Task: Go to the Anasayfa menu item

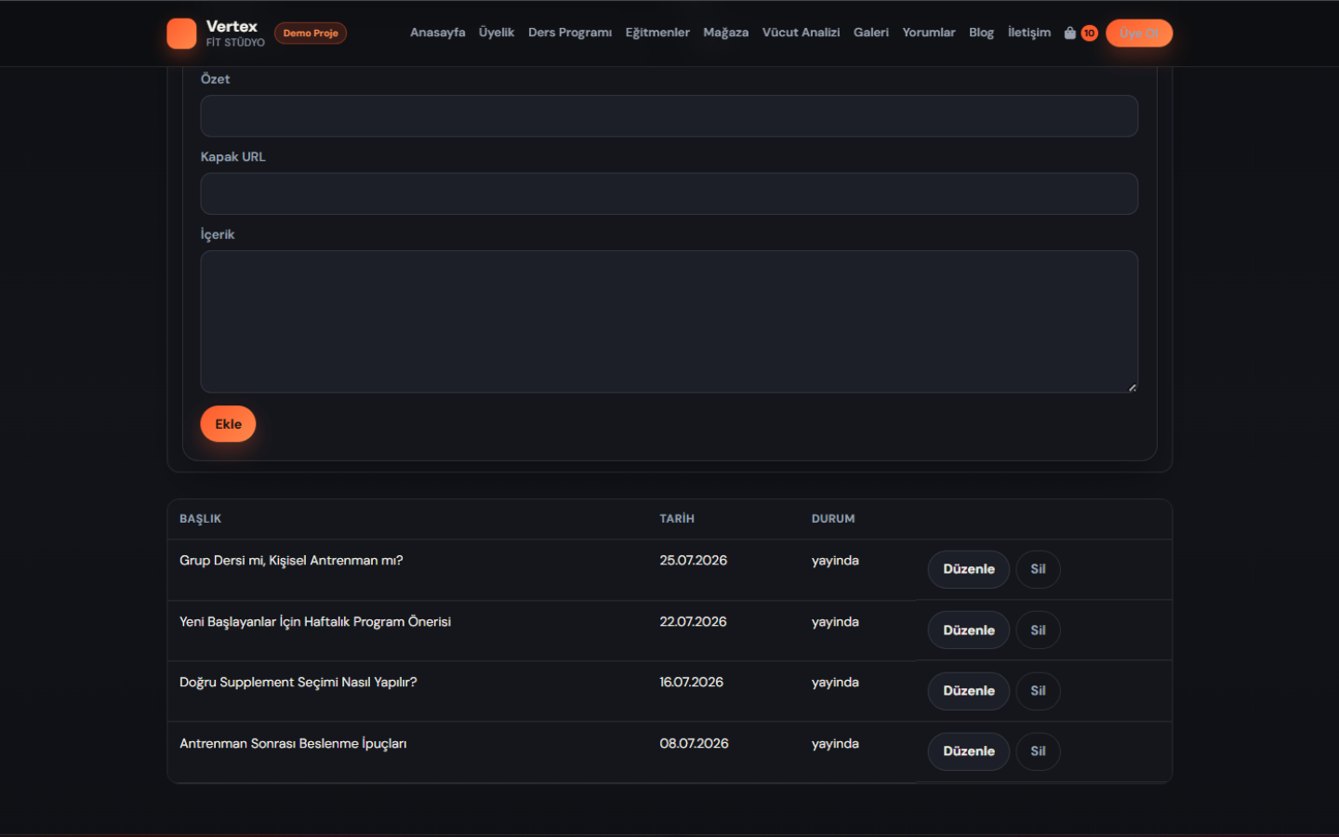Action: pyautogui.click(x=437, y=33)
